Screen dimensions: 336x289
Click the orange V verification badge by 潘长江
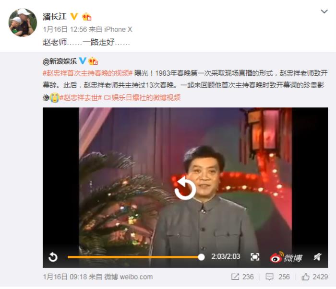pos(74,16)
